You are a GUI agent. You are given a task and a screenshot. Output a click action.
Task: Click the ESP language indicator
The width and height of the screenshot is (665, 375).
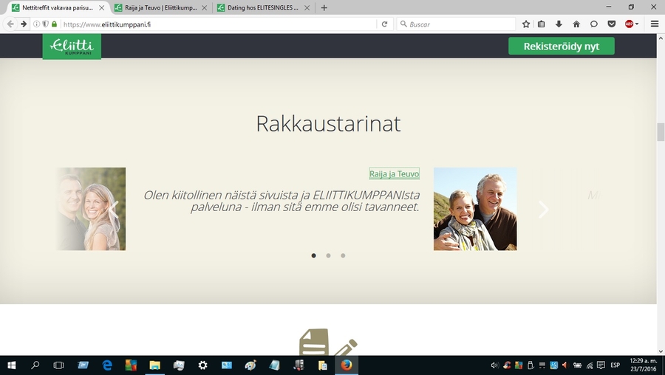615,365
